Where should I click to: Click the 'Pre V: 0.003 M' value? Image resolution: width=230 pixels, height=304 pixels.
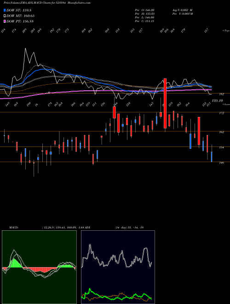pos(182,14)
